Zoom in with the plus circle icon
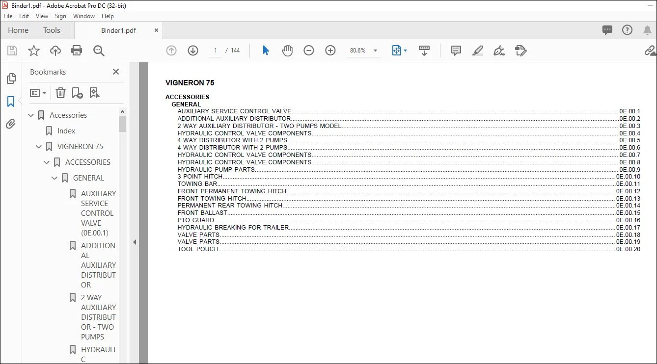The image size is (657, 364). click(x=330, y=51)
